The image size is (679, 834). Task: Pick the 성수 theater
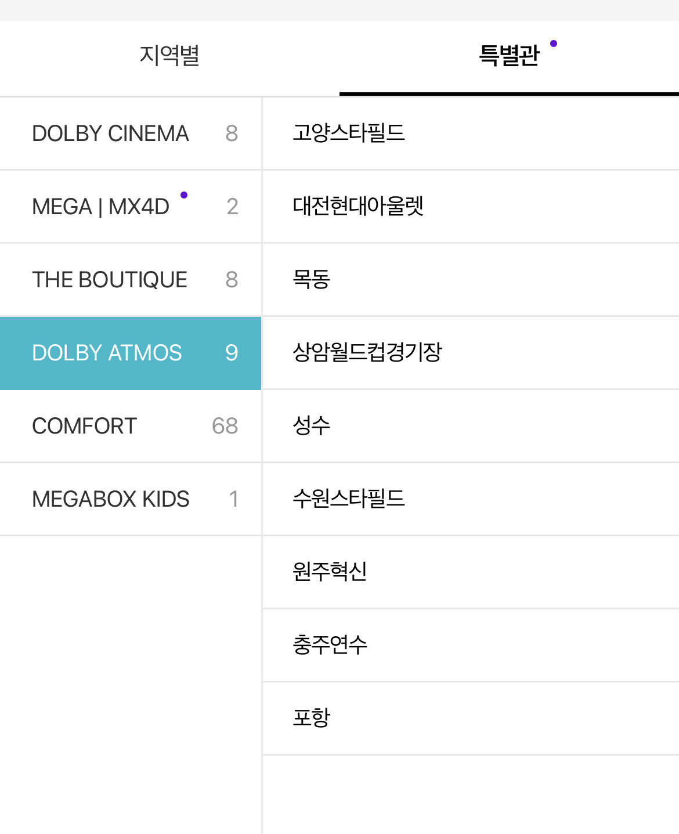312,425
